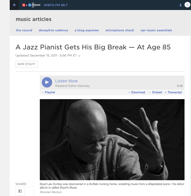The image size is (191, 196).
Task: Open the NPR Music logo
Action: [31, 5]
